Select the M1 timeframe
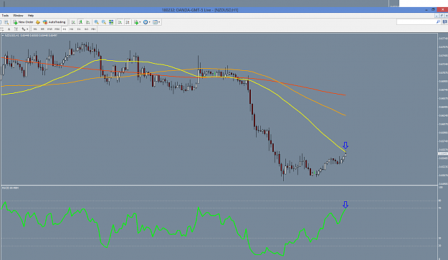This screenshot has width=448, height=260. click(x=35, y=29)
